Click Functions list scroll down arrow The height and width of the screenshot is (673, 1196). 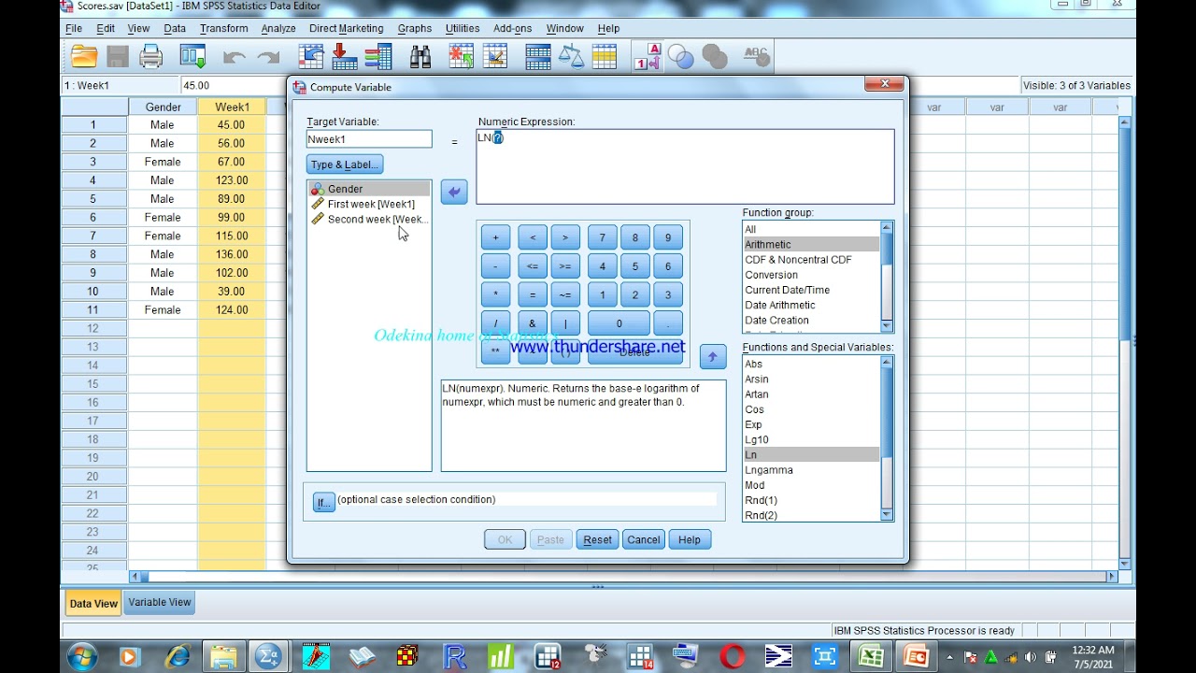887,514
